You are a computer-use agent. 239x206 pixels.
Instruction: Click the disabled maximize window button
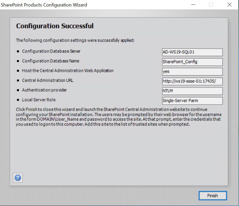point(211,5)
